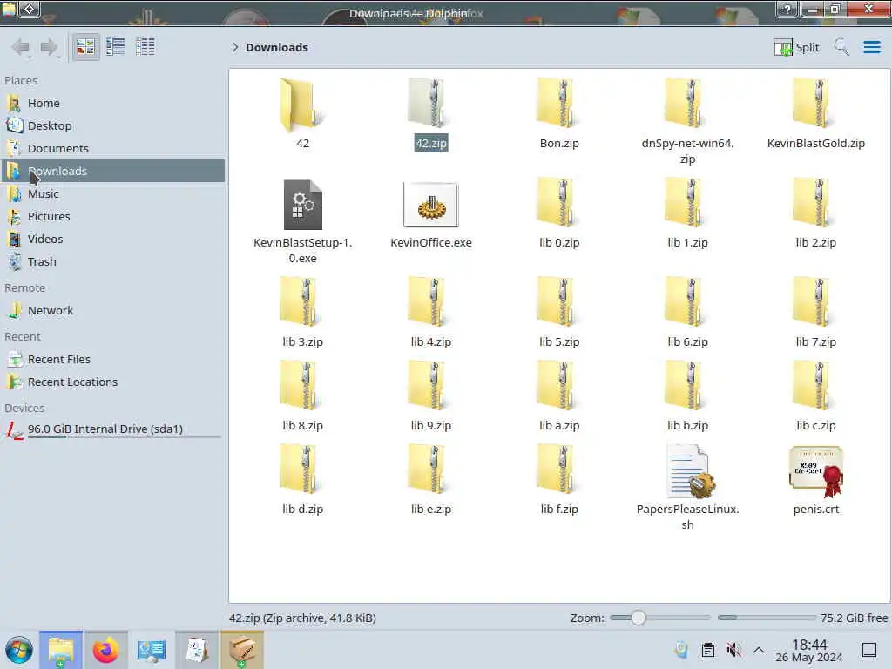Click the 75.2 GiB free space bar
Image resolution: width=892 pixels, height=669 pixels.
(x=767, y=618)
